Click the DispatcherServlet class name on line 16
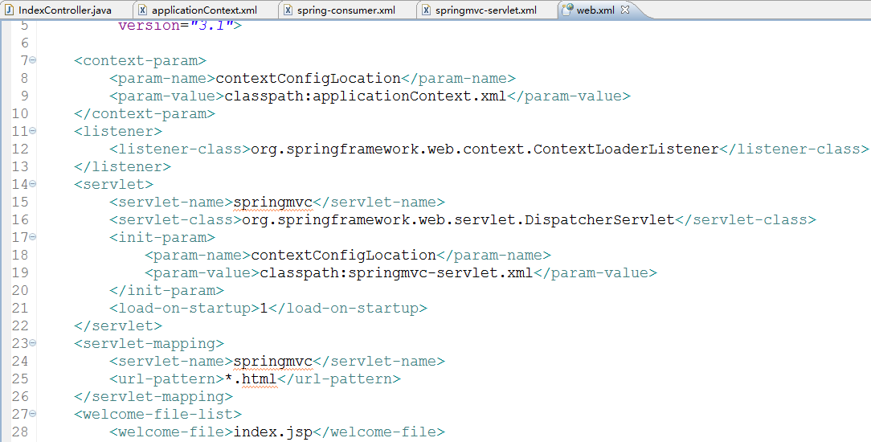This screenshot has width=871, height=442. pyautogui.click(x=599, y=220)
